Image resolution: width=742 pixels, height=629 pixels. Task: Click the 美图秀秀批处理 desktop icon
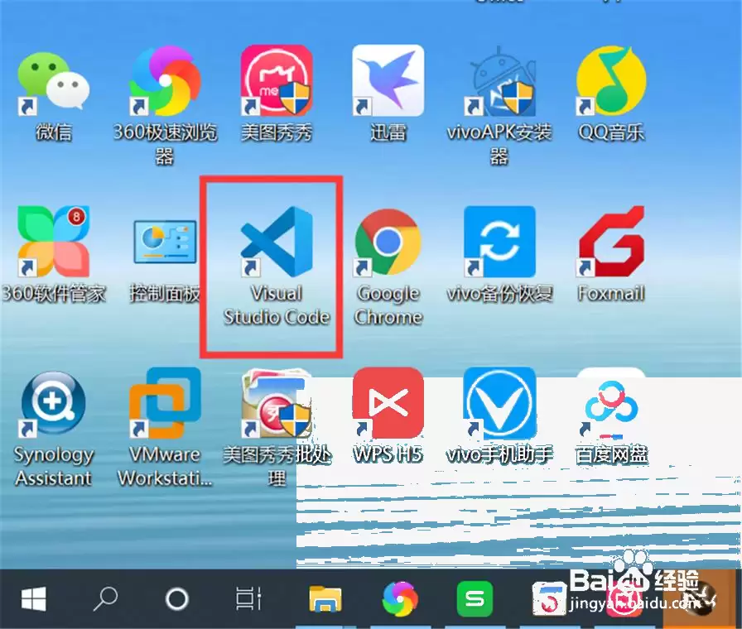click(x=277, y=403)
